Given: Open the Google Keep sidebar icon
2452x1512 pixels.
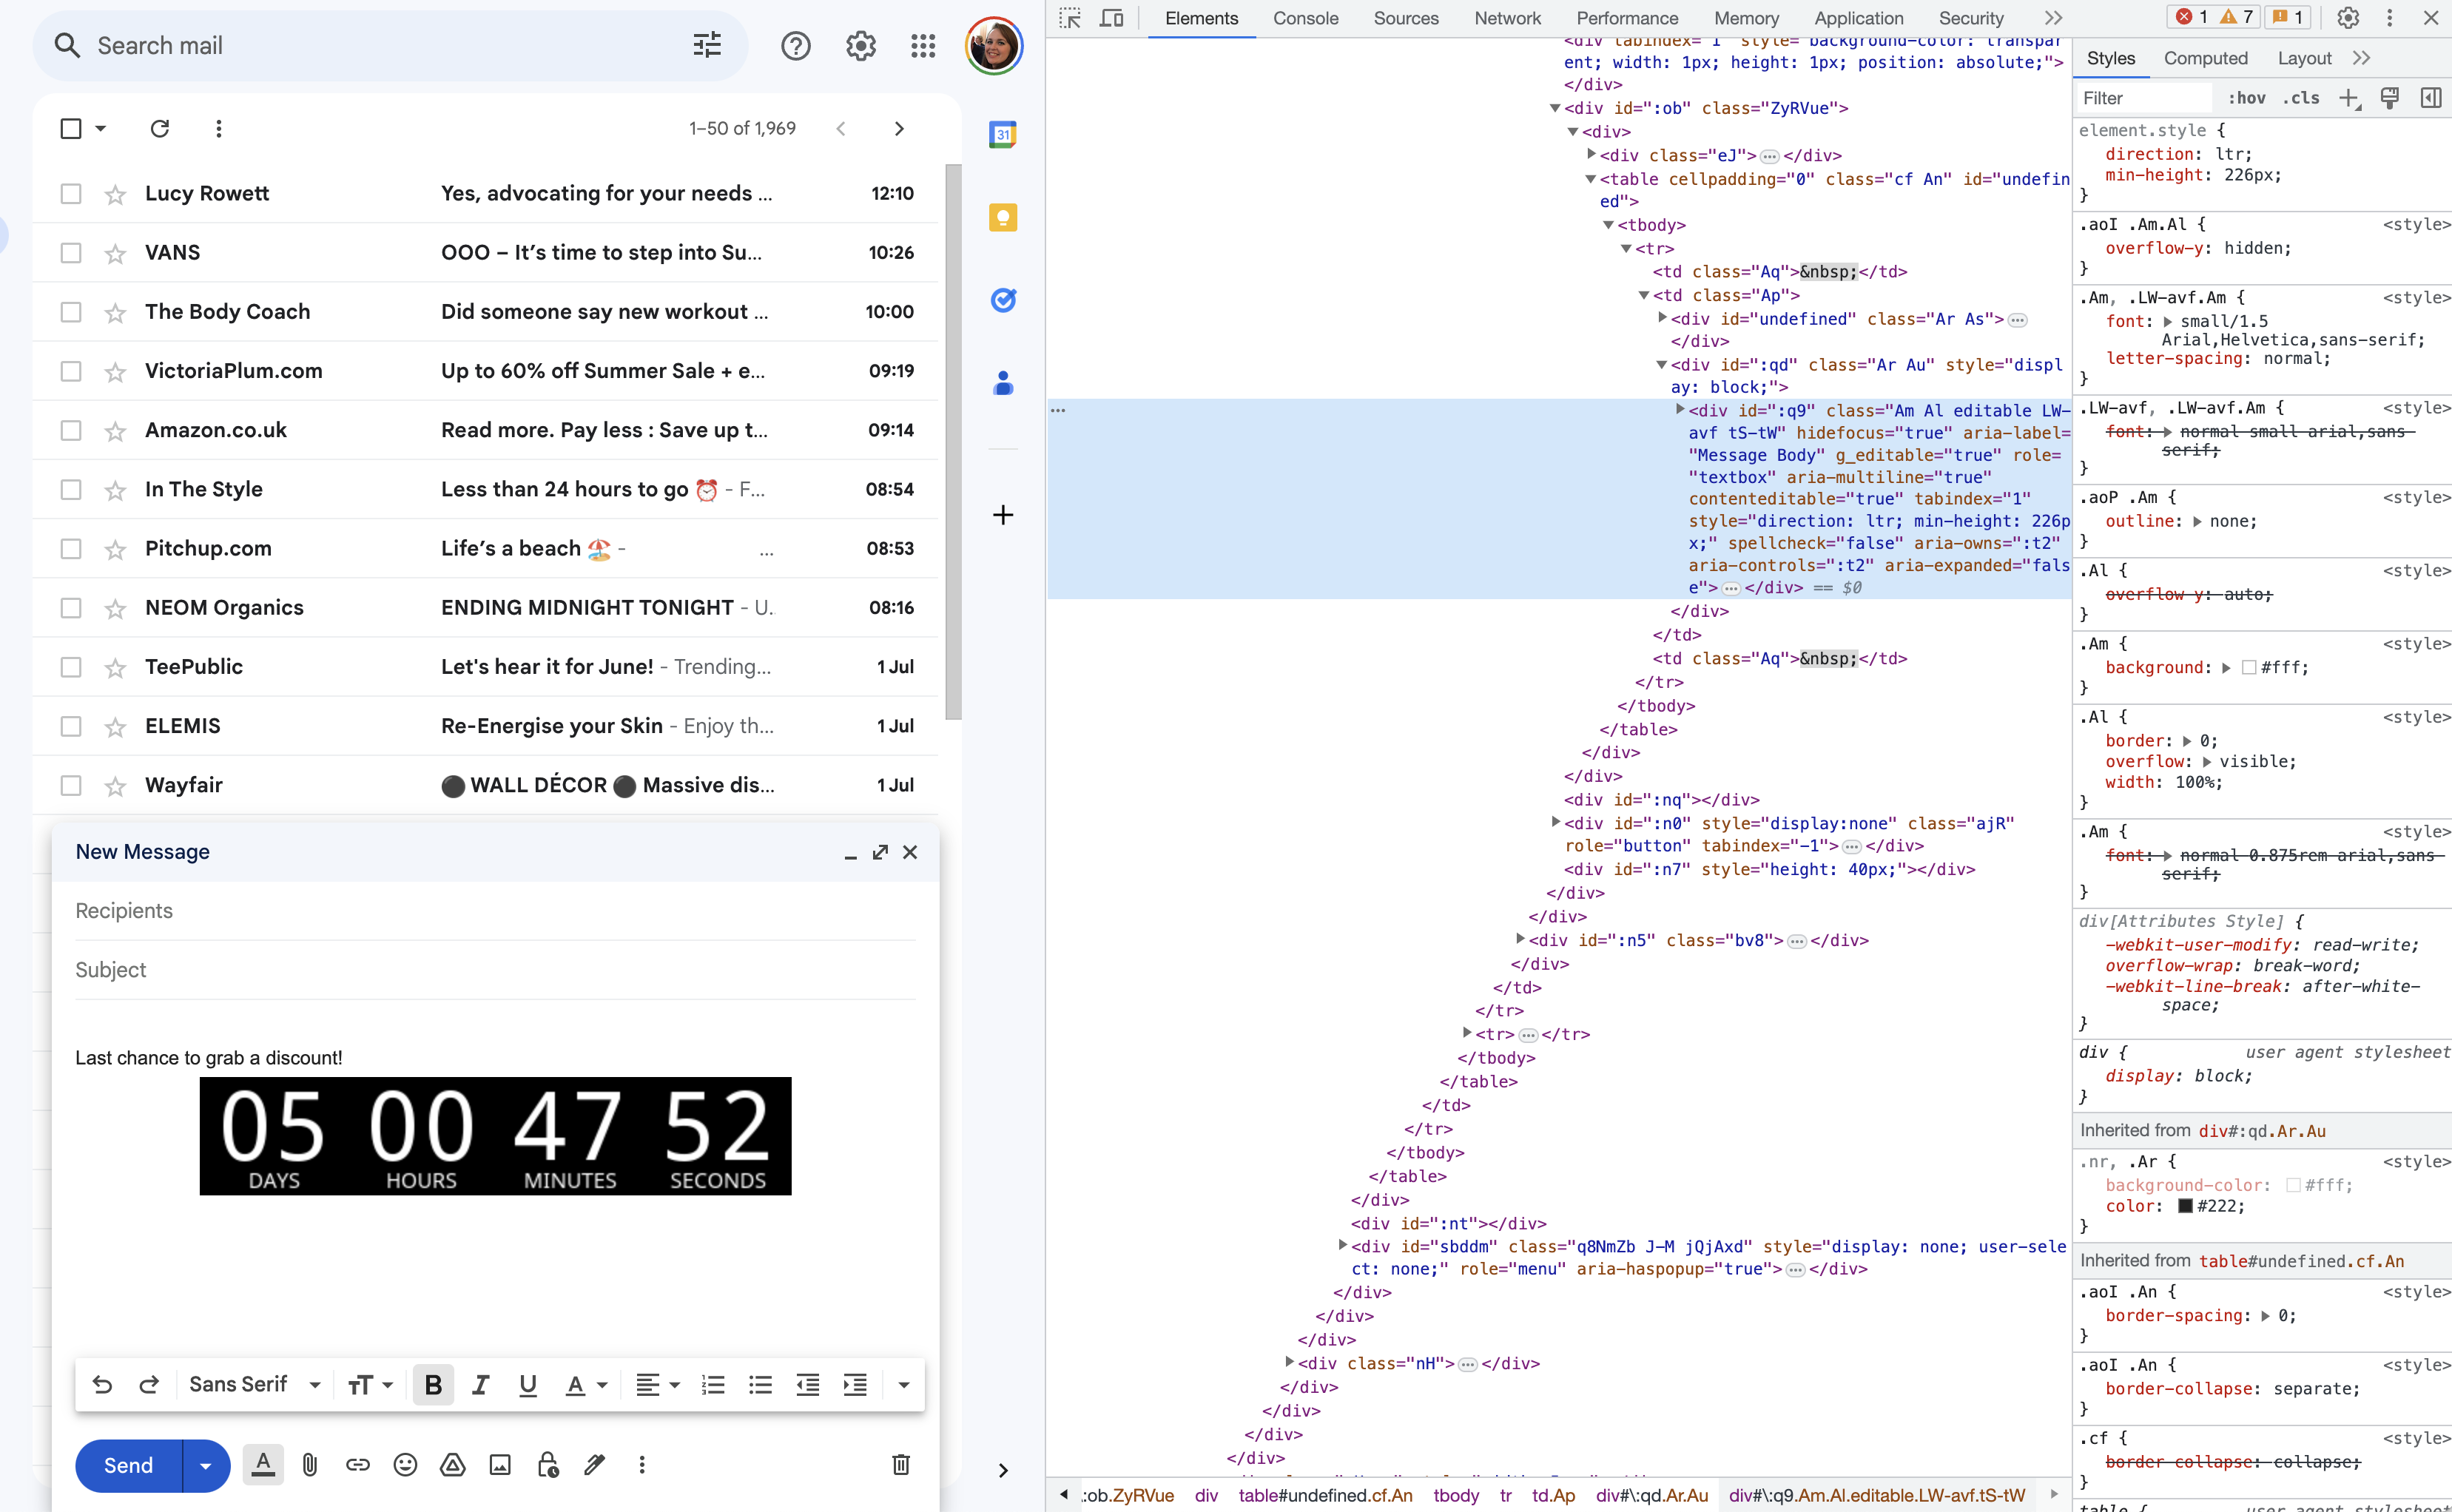Looking at the screenshot, I should pos(1002,217).
